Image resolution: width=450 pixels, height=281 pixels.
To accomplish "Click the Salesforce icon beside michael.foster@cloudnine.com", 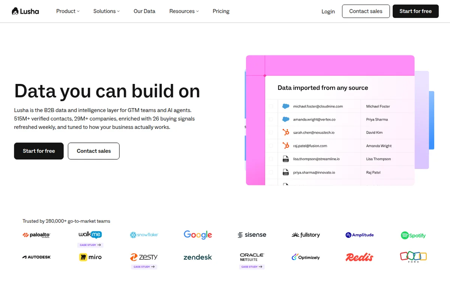I will [286, 106].
